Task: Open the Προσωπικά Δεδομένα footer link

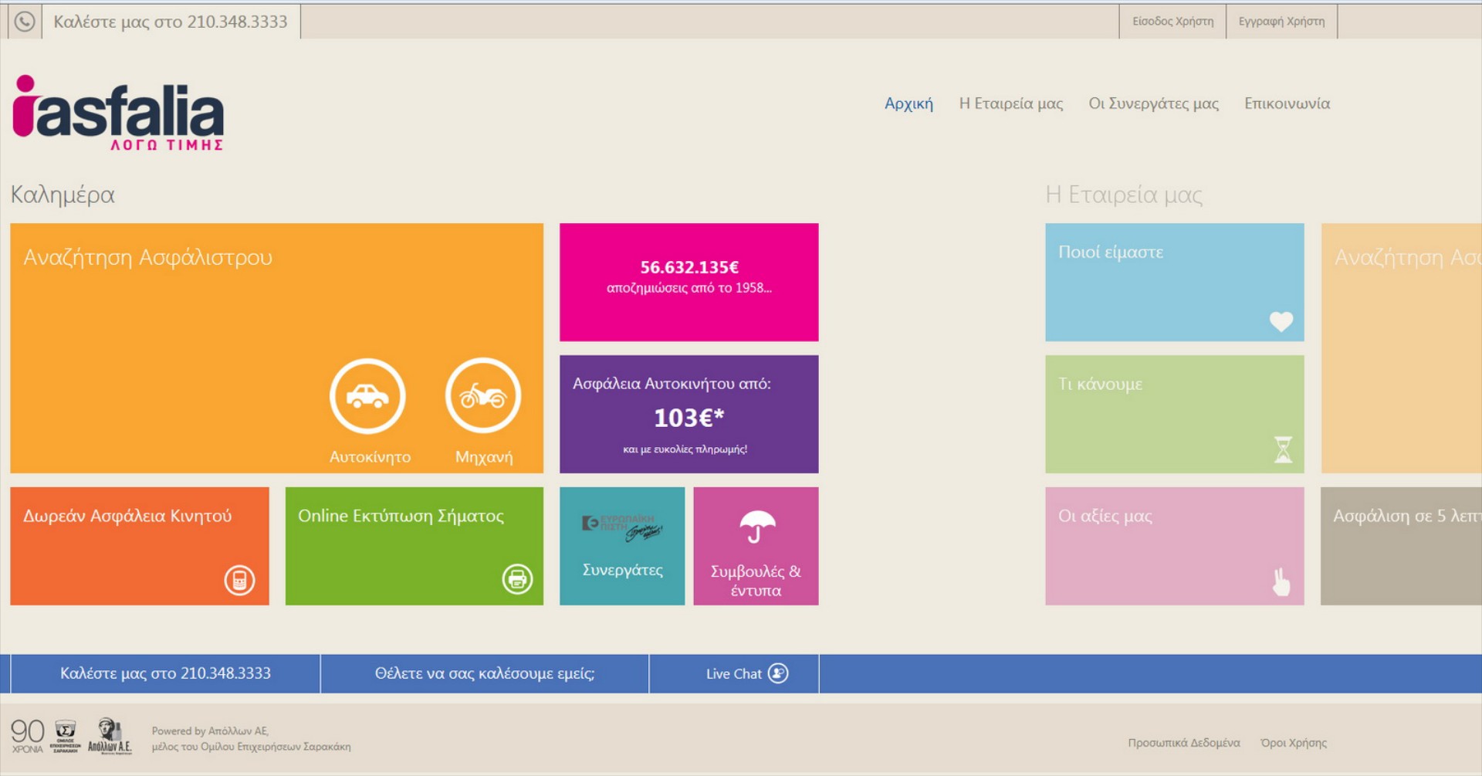Action: (1183, 743)
